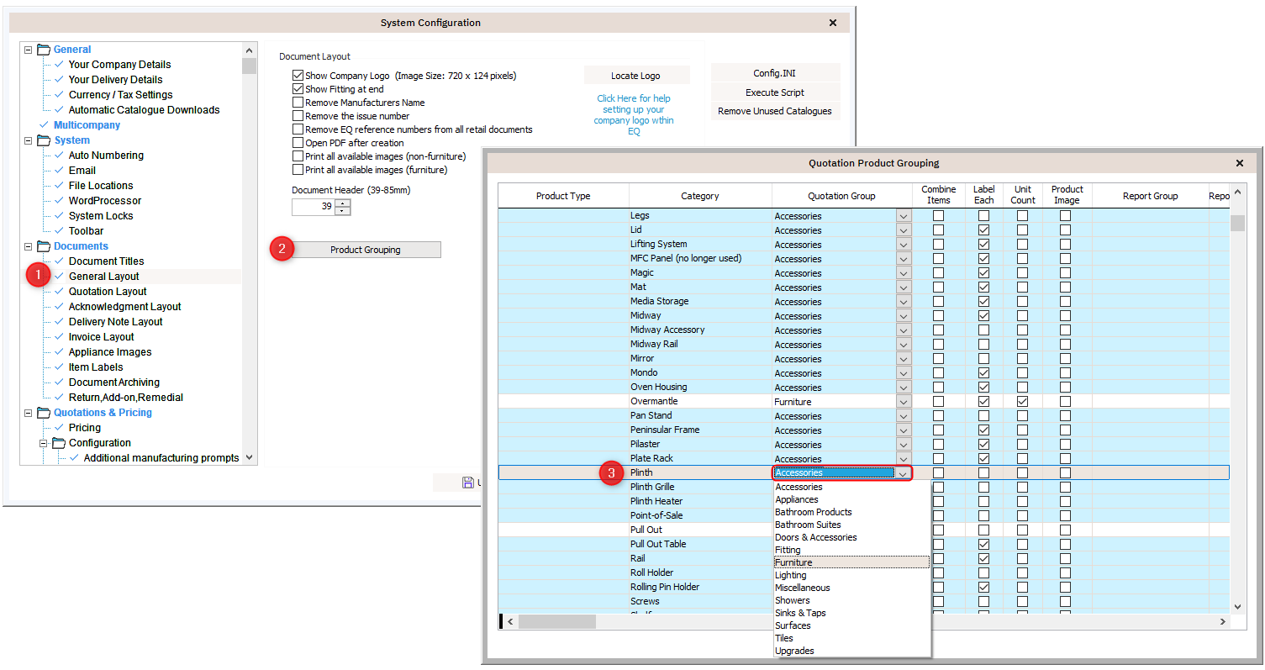The image size is (1265, 670).
Task: Click the save disk icon below Product Grouping
Action: [x=468, y=483]
